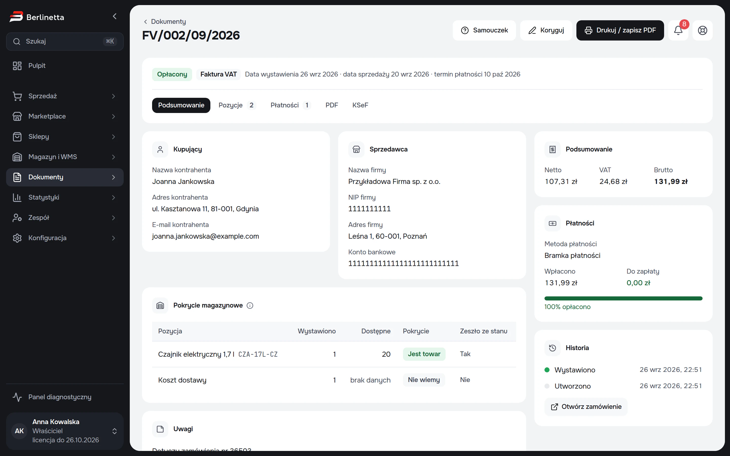
Task: Click the Statystyki chart icon
Action: (17, 198)
